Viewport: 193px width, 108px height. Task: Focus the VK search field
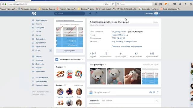pyautogui.click(x=69, y=13)
